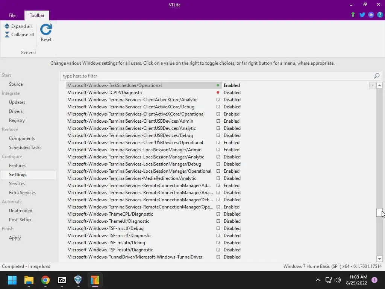Click the green update arrow icon
The image size is (385, 289).
click(x=353, y=15)
